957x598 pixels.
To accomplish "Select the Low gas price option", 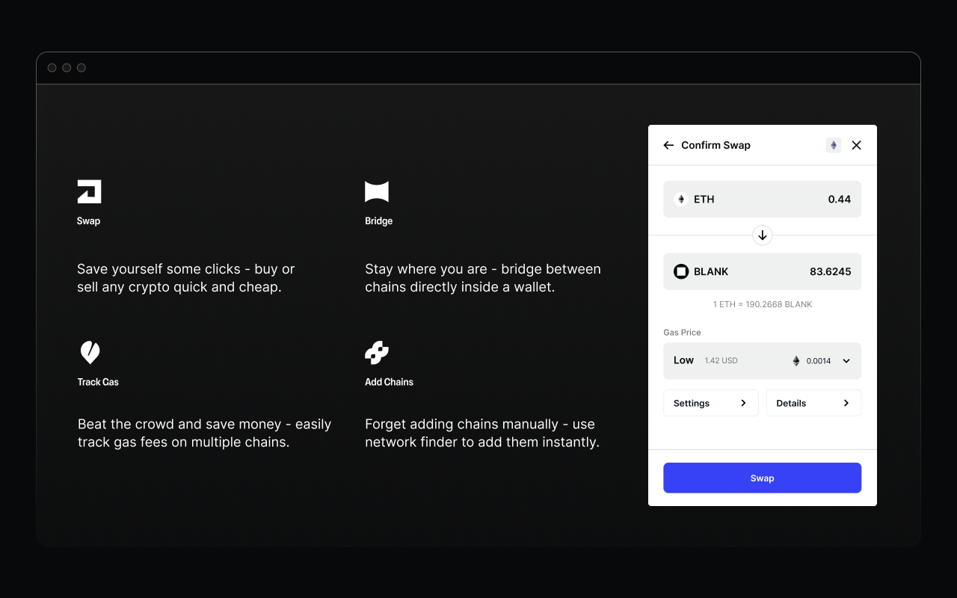I will click(683, 360).
